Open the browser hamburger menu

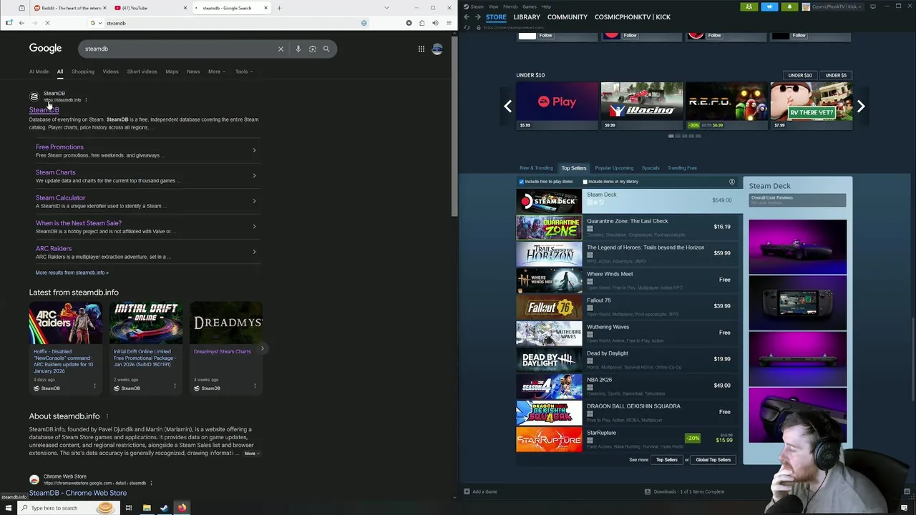coord(449,23)
